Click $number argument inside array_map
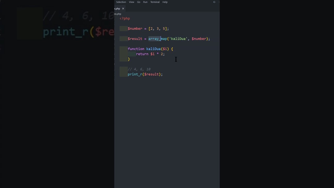 coord(199,39)
